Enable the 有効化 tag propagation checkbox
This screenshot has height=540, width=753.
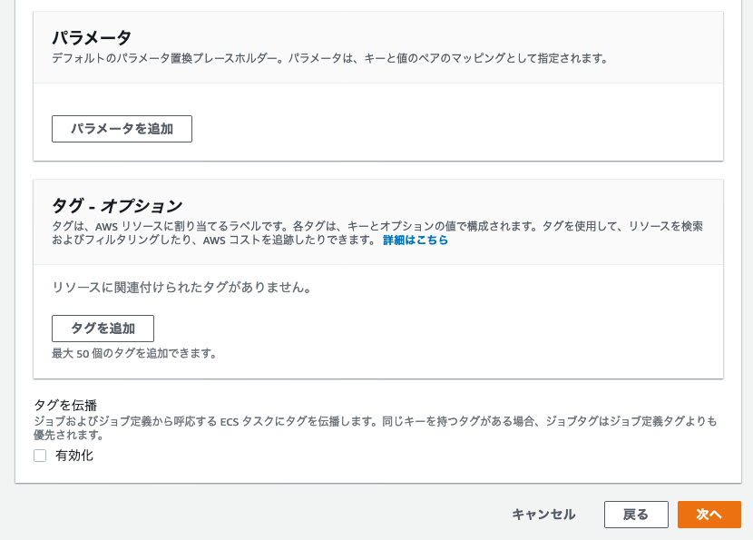coord(40,456)
